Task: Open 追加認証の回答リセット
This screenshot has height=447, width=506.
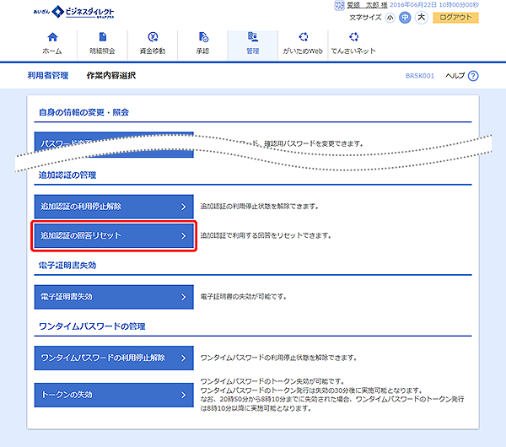Action: [114, 236]
